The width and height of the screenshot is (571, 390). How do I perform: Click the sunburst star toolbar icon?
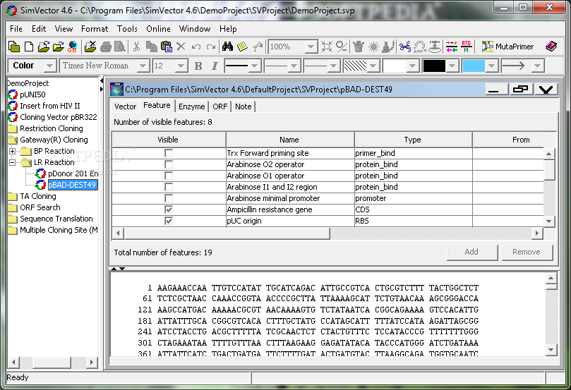(373, 47)
